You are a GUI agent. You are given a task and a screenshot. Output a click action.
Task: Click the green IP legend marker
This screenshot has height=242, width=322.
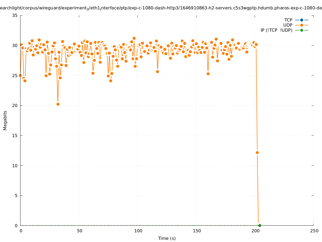point(302,30)
